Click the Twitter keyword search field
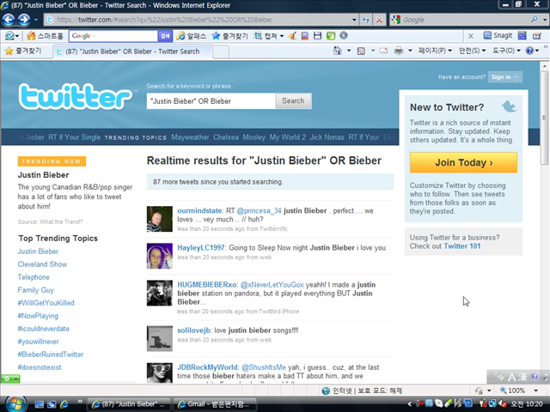Viewport: 550px width, 412px height. (x=211, y=101)
